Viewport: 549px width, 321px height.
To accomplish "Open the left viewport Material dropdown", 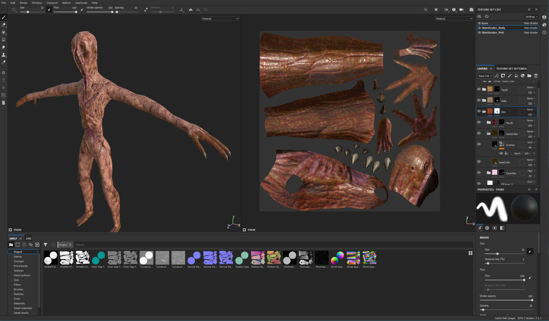I will coord(220,19).
